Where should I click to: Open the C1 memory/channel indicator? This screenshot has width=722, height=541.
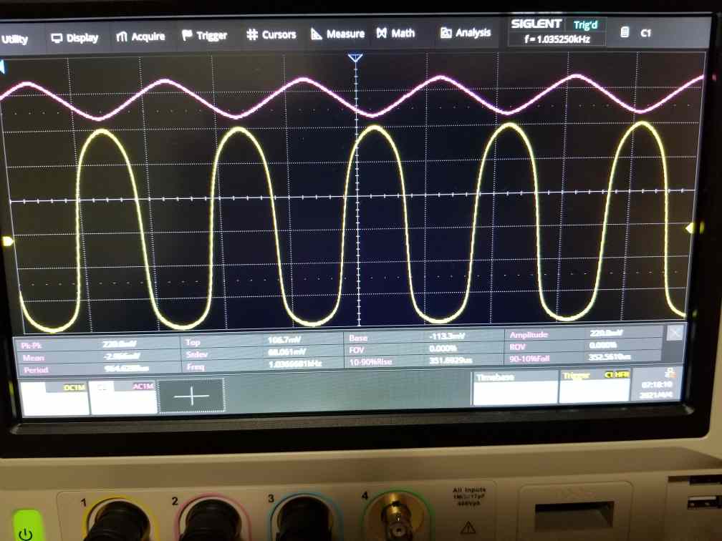(x=638, y=32)
